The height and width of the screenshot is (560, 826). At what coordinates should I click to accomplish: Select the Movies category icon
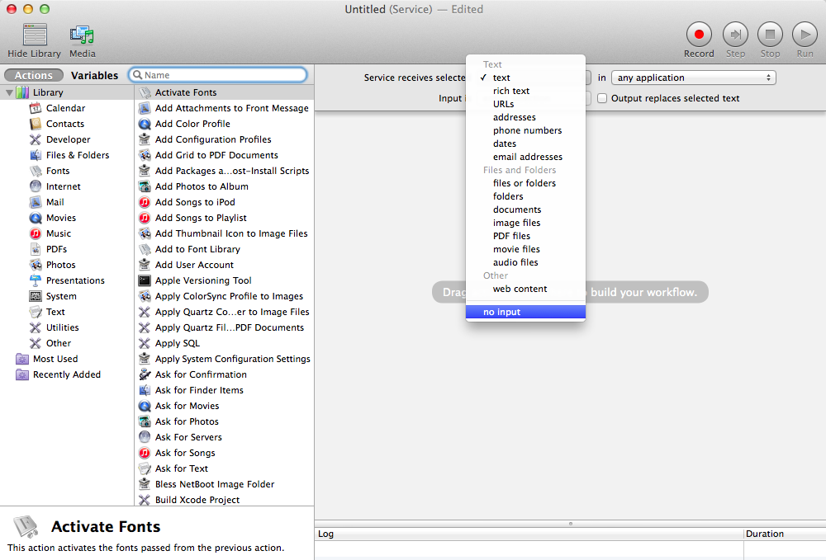(36, 219)
